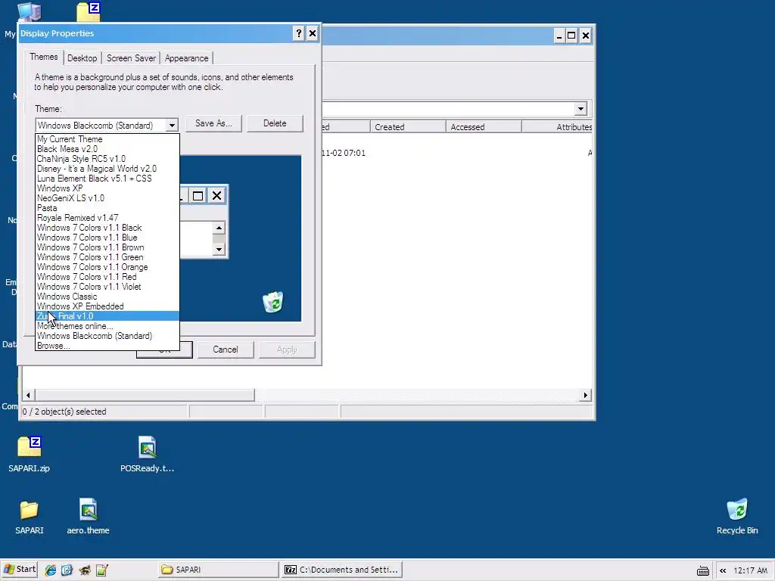The height and width of the screenshot is (581, 775).
Task: Sort by Accessed column in 7-Zip
Action: pyautogui.click(x=484, y=127)
